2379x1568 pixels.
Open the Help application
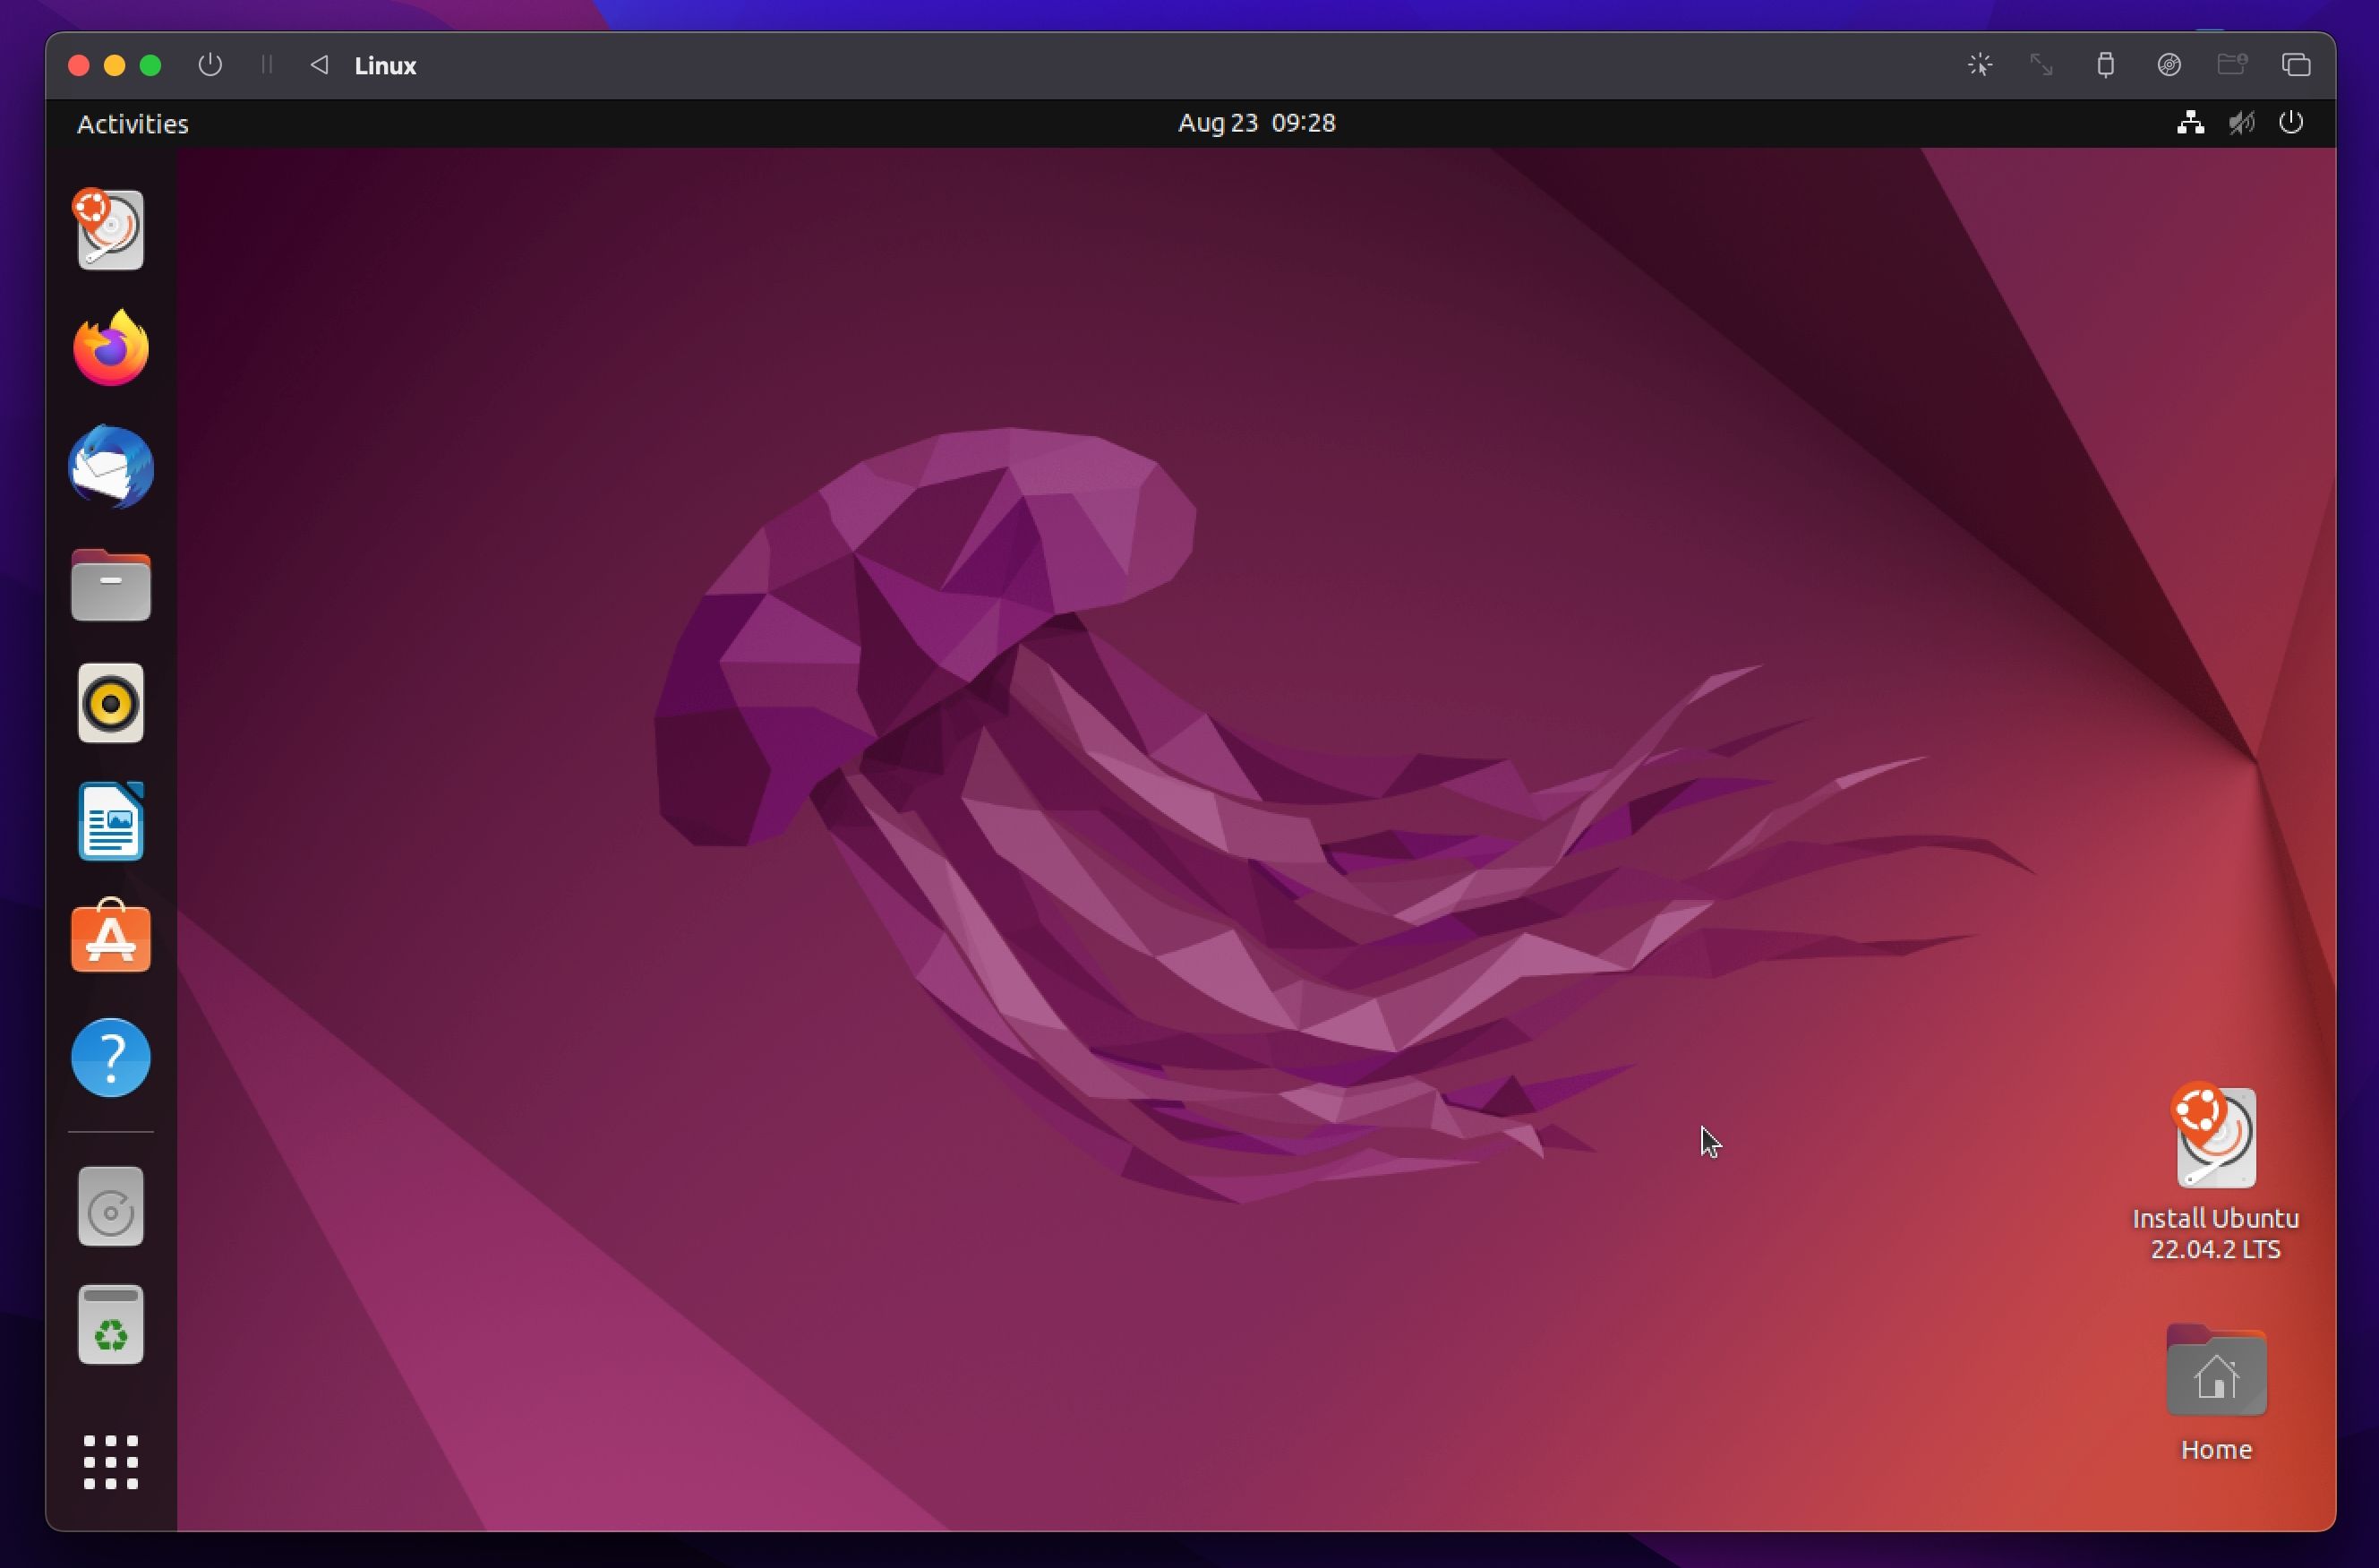pyautogui.click(x=110, y=1057)
